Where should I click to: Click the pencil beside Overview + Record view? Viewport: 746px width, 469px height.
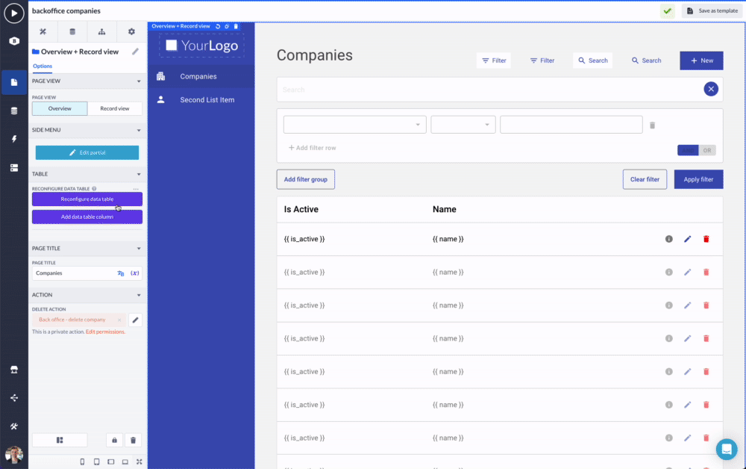(x=136, y=52)
